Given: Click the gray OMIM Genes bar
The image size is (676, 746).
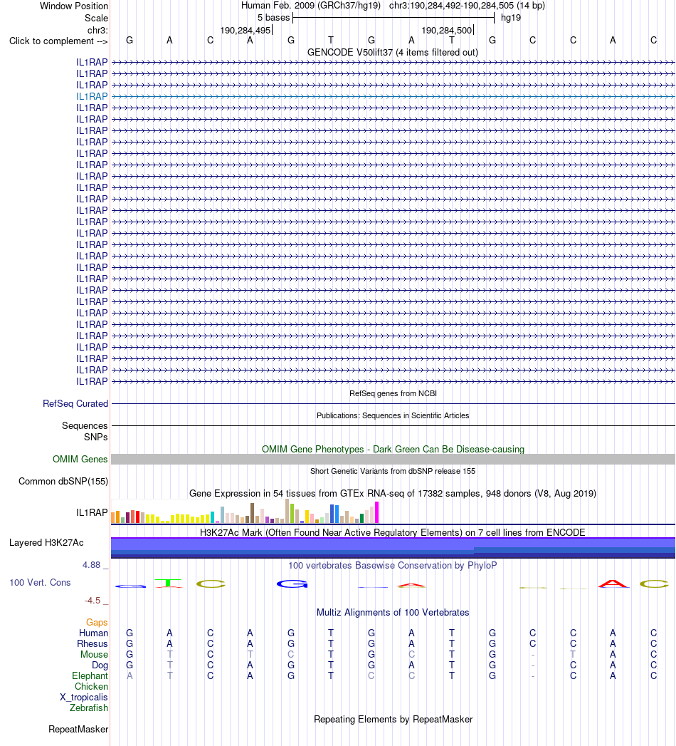Looking at the screenshot, I should point(393,459).
